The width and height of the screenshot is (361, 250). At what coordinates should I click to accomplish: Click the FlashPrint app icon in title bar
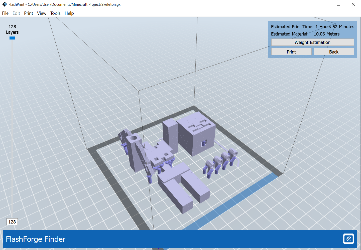(5, 4)
